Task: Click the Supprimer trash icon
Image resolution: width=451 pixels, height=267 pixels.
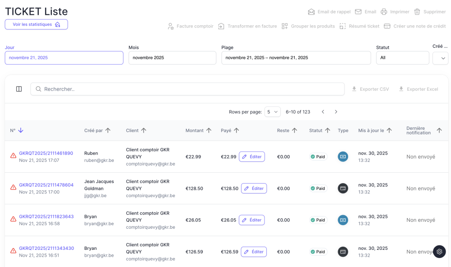Action: click(x=417, y=12)
